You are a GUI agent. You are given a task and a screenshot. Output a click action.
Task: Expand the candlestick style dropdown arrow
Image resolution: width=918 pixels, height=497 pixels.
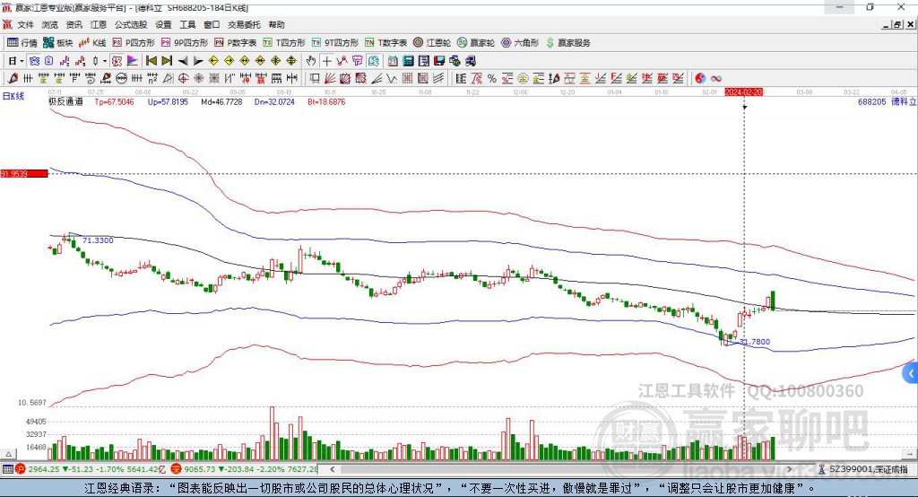[105, 61]
